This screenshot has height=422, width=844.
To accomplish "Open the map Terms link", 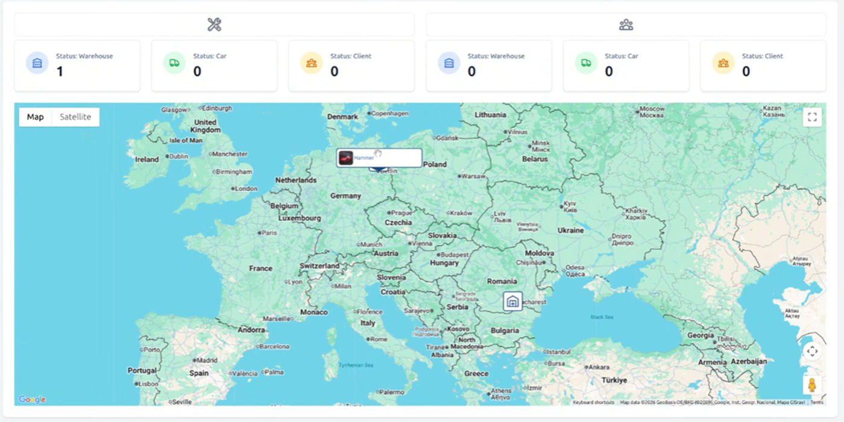I will [816, 402].
